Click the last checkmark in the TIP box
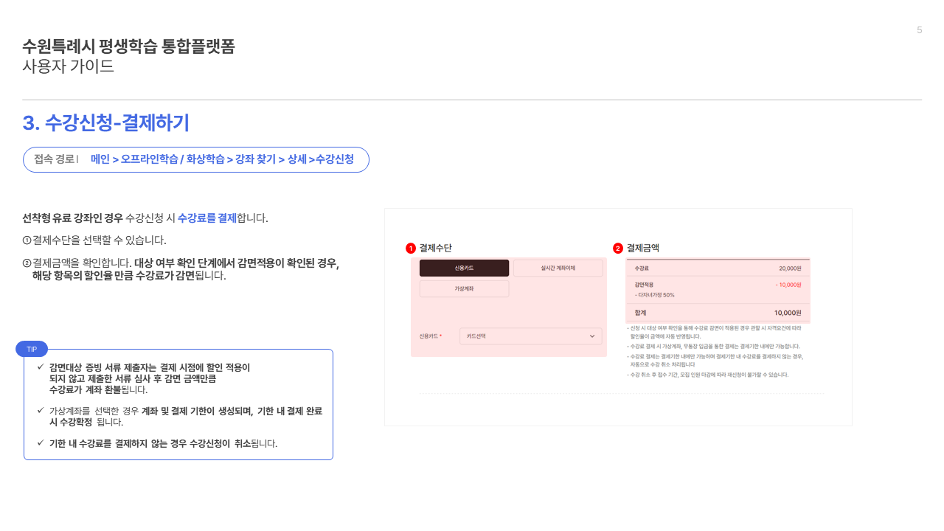Viewport: 944px width, 531px height. click(41, 442)
